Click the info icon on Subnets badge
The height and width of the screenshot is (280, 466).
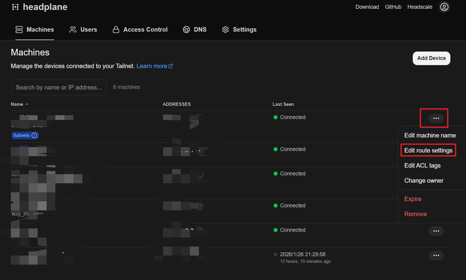click(34, 135)
